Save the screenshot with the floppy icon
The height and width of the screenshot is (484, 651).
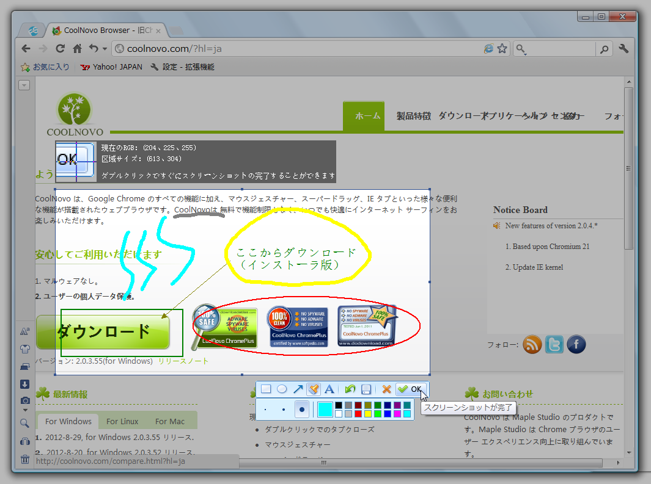[x=366, y=389]
